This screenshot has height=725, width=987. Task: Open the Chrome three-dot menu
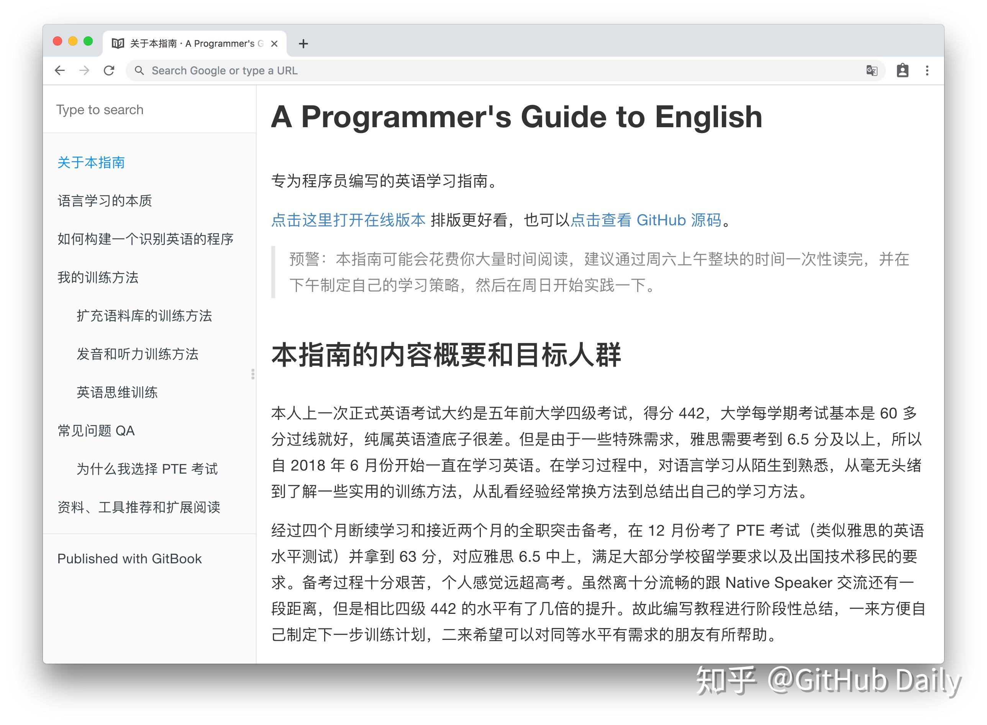927,71
